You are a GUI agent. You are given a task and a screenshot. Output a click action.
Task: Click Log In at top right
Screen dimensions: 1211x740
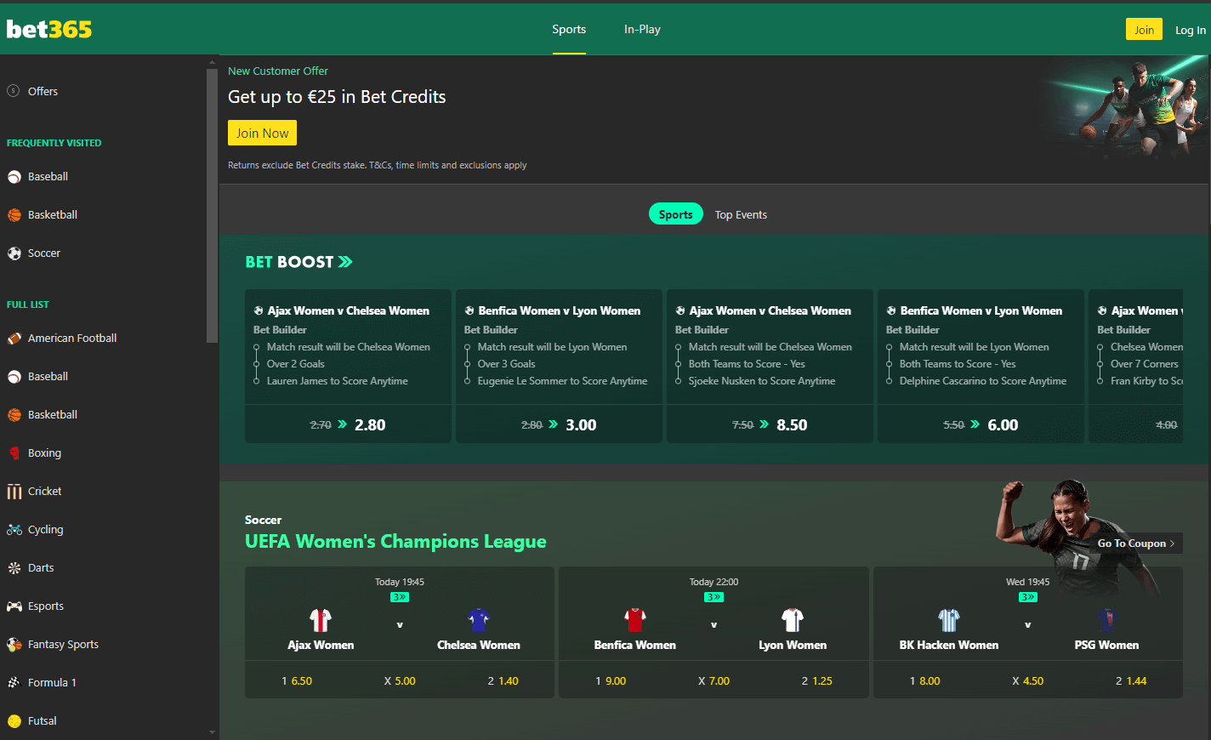coord(1190,30)
